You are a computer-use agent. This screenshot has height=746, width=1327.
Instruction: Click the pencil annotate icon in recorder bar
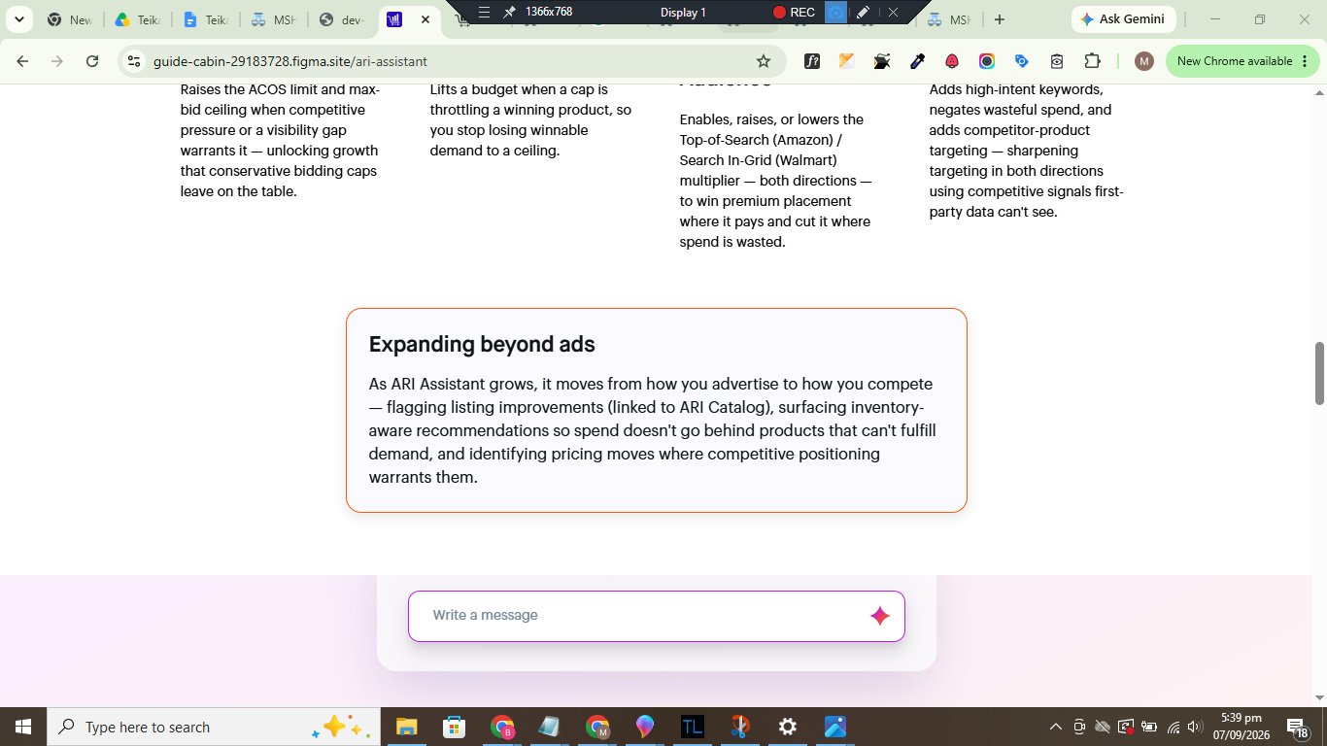(x=863, y=12)
